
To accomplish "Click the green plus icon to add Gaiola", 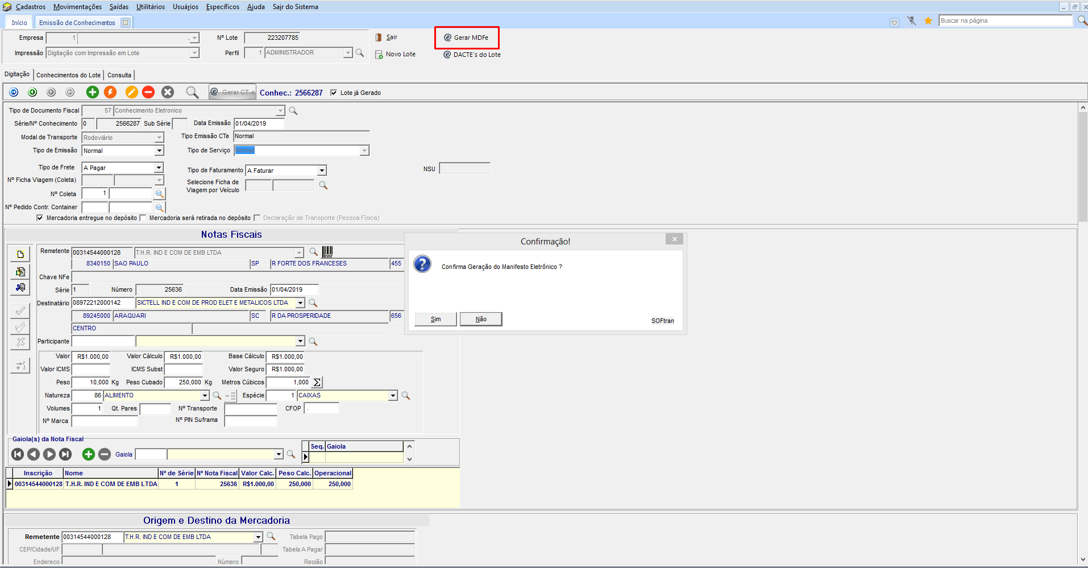I will (x=88, y=454).
